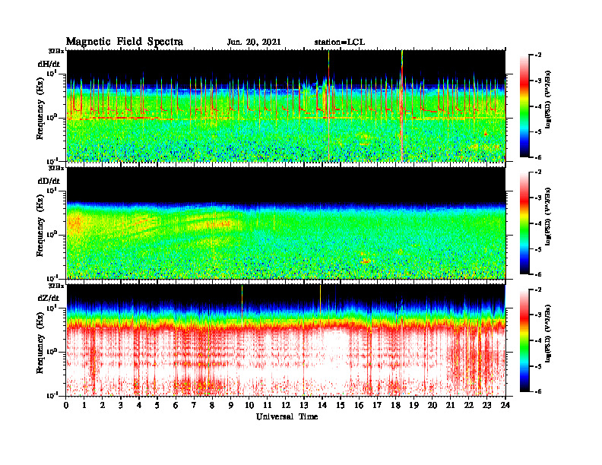Screen dimensions: 602x465
Task: Click the hour "17" tick label
Action: [x=377, y=406]
